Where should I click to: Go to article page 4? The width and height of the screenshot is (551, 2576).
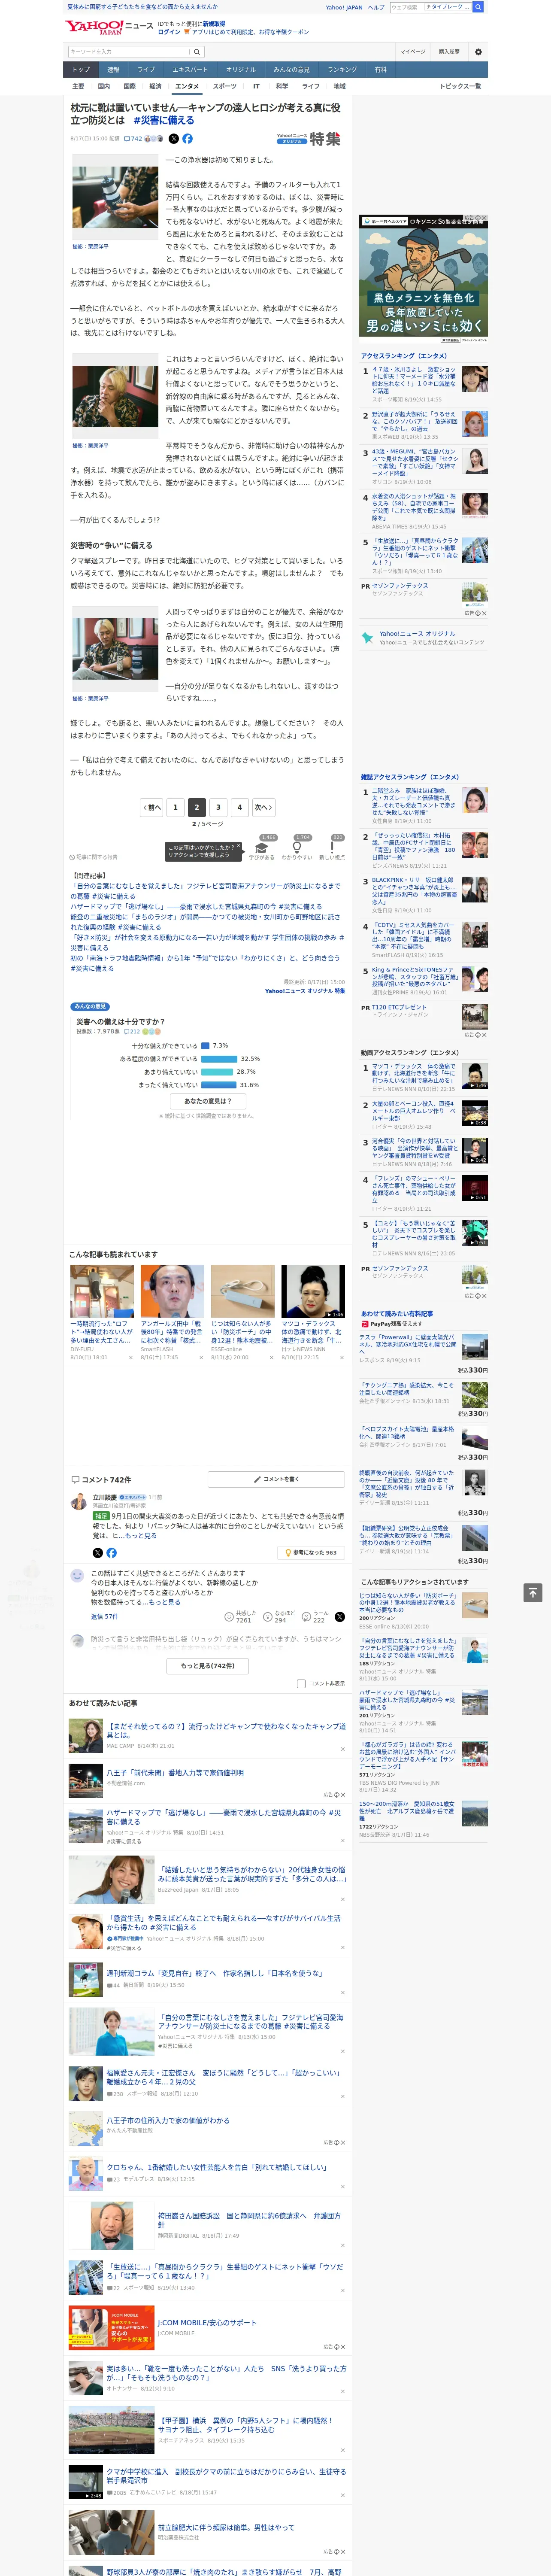tap(239, 807)
